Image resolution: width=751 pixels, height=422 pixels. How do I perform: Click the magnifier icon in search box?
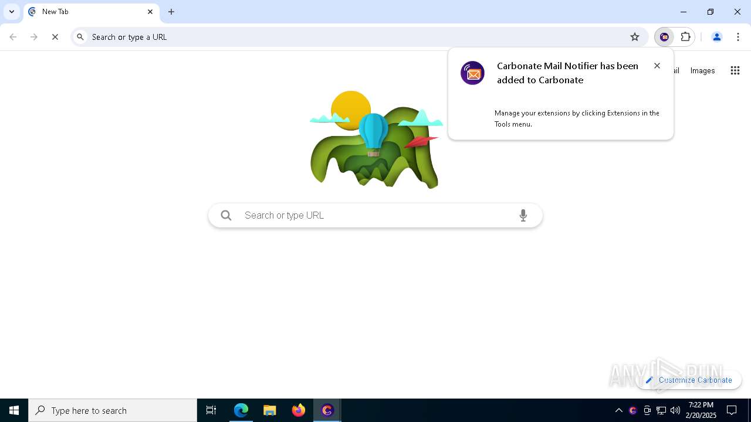coord(226,215)
